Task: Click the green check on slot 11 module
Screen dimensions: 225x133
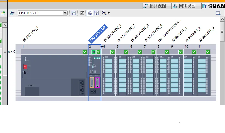Action: 208,52
